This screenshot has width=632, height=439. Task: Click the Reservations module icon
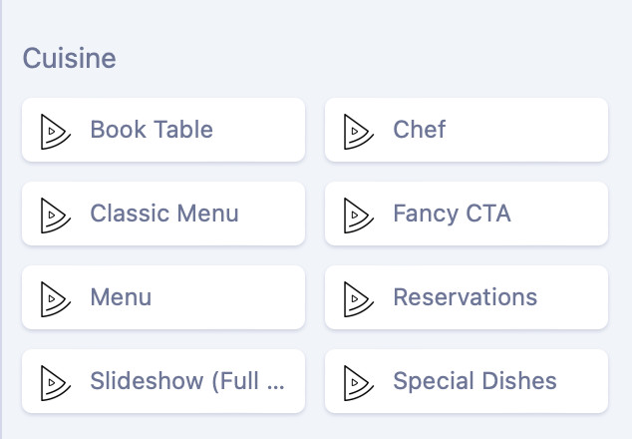tap(357, 297)
